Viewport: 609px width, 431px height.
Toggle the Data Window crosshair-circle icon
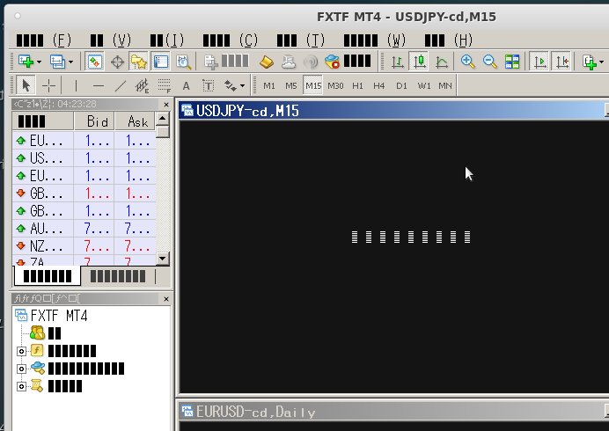(117, 62)
